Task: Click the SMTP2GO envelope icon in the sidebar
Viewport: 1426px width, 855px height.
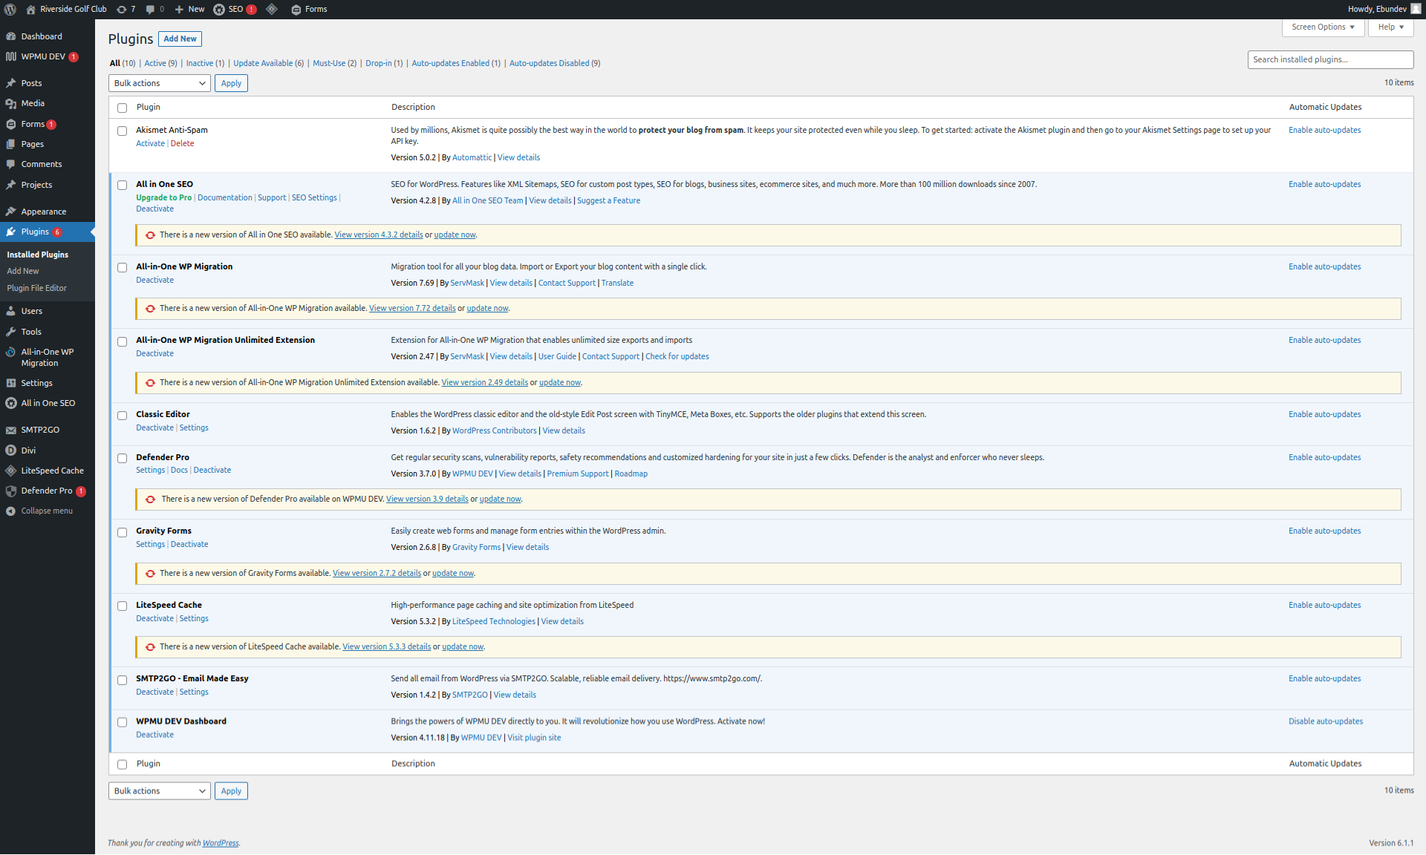Action: (x=10, y=430)
